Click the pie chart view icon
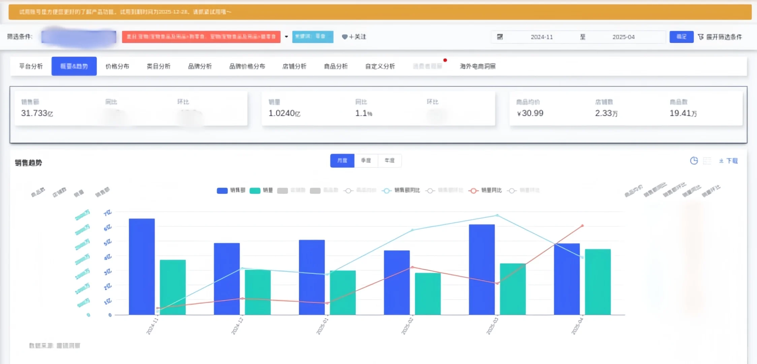 click(694, 161)
